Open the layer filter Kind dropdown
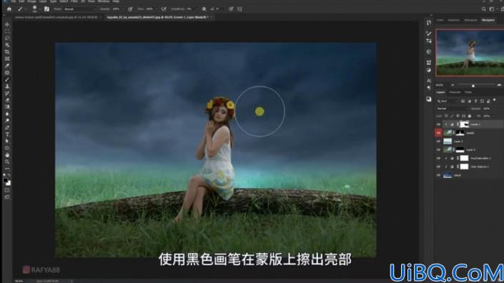This screenshot has width=504, height=283. coord(447,101)
